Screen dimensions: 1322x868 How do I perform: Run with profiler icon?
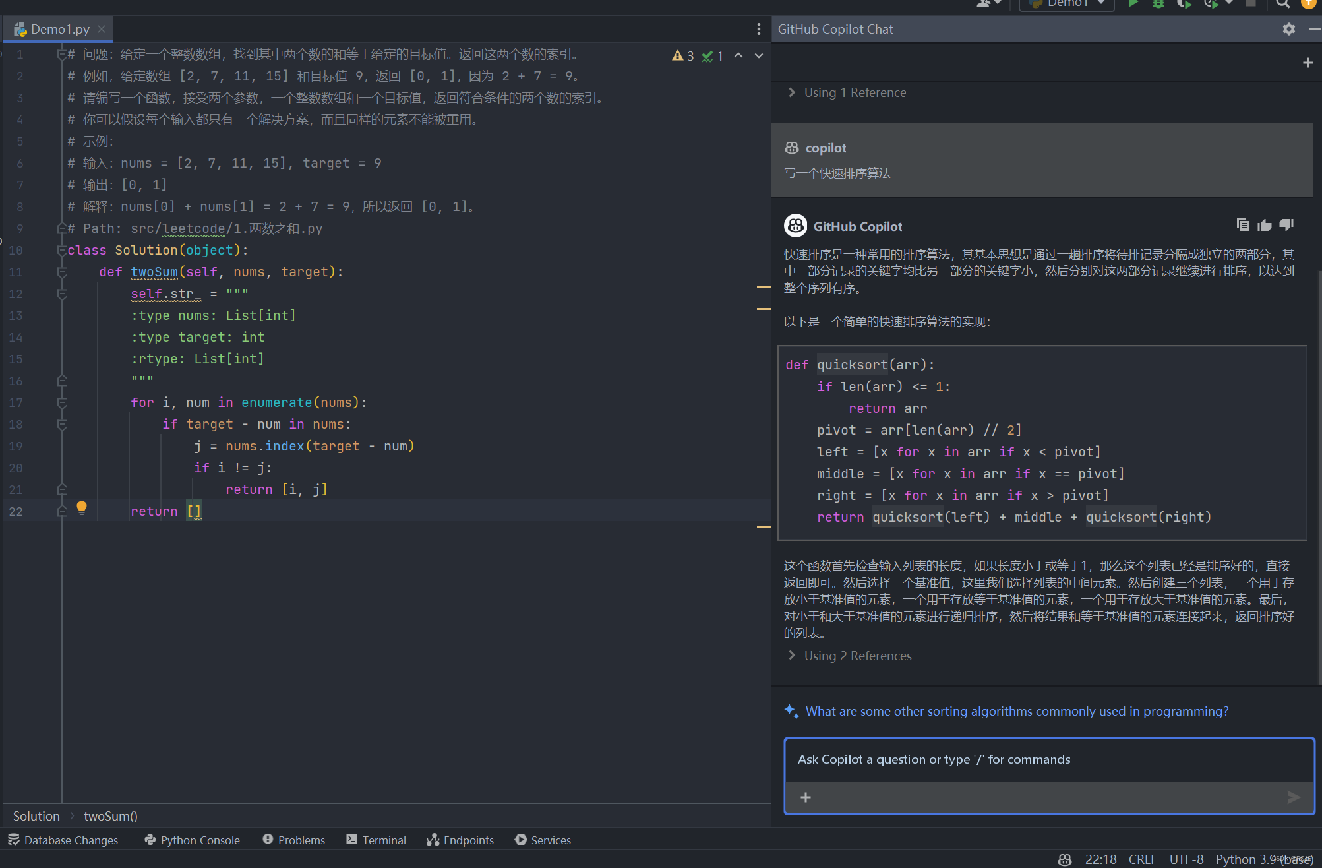(1211, 3)
